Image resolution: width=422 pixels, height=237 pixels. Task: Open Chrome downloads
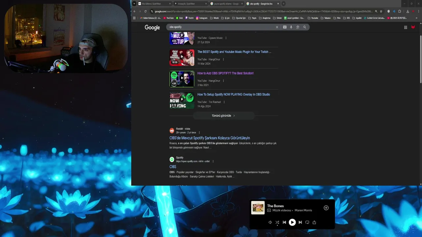(407, 11)
